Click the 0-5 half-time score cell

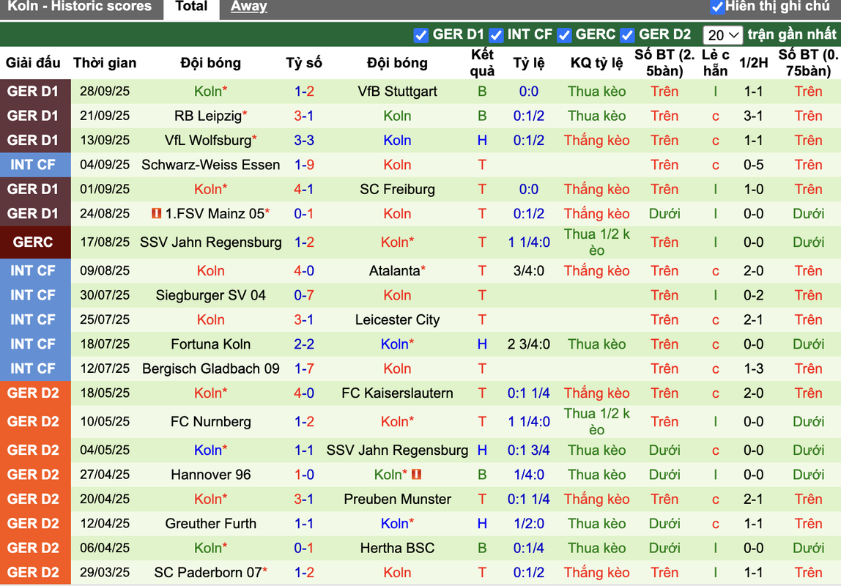tap(754, 165)
